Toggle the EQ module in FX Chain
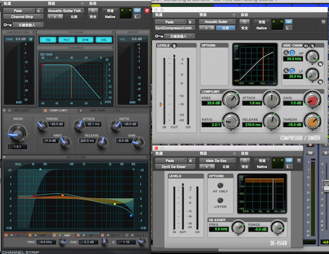Viewport: 329px width, 254px height. click(48, 39)
